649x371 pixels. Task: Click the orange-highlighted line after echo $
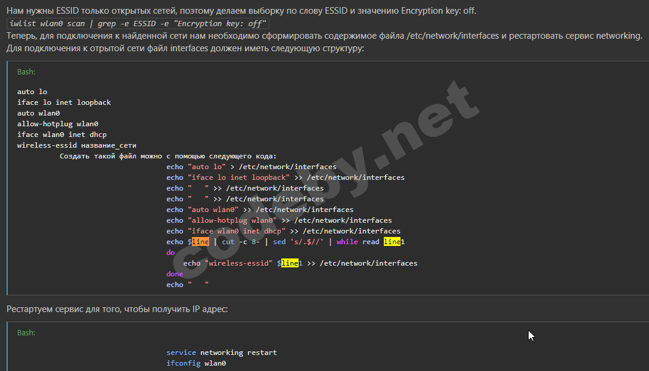pos(200,242)
